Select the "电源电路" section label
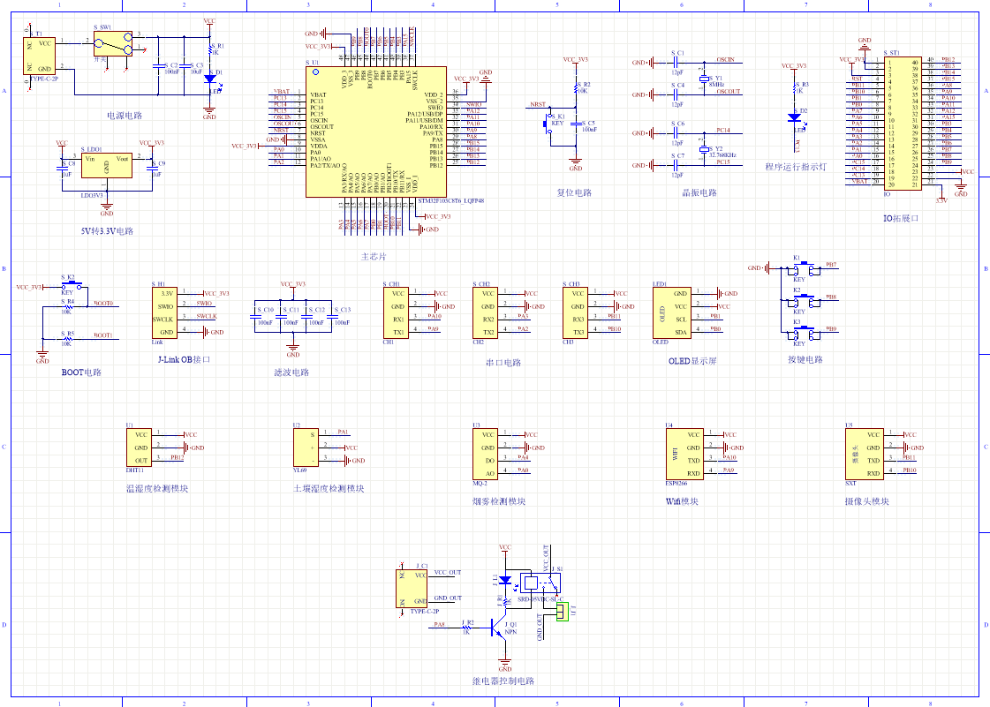 pos(125,116)
